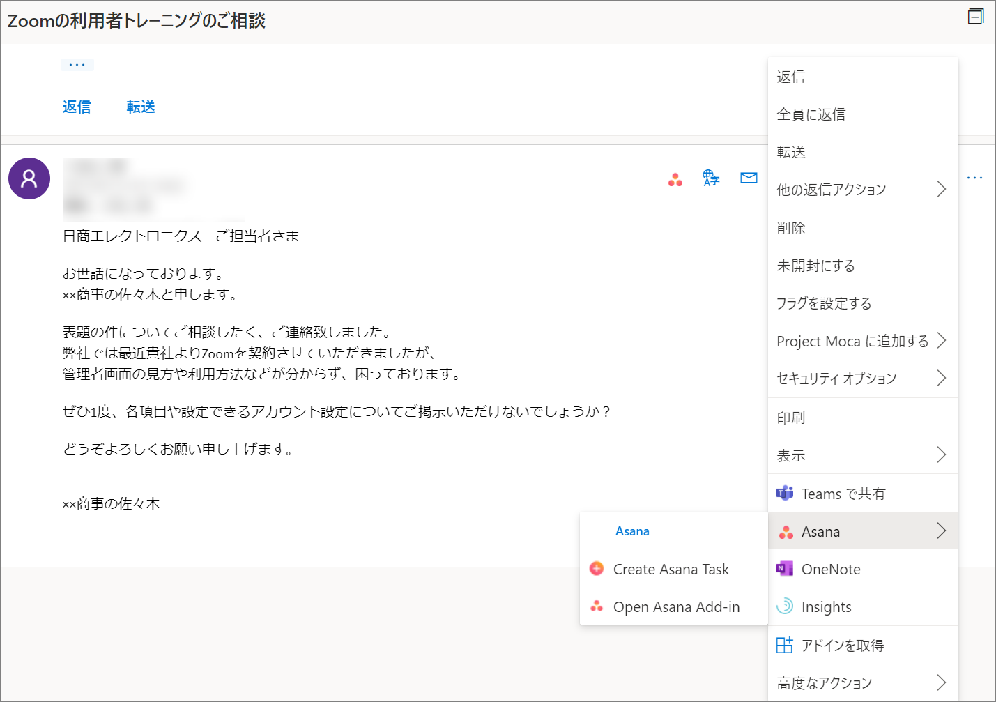This screenshot has height=702, width=996.
Task: Click the signature ××商事の佐々木
Action: click(x=112, y=503)
